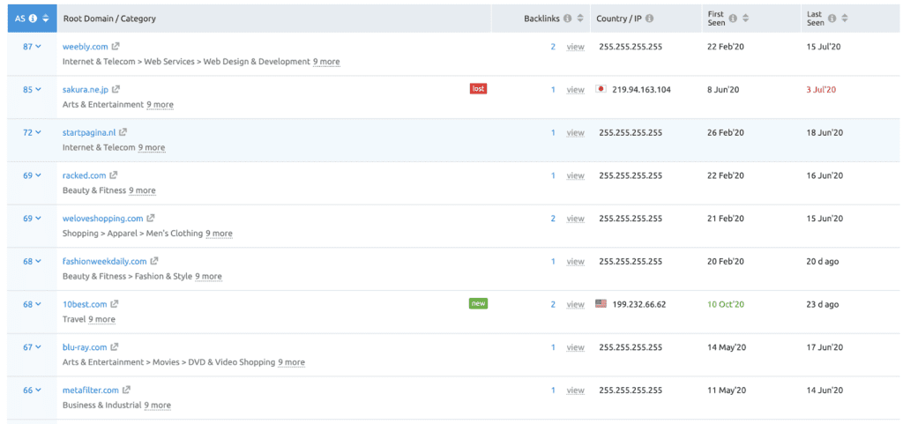Open the weebly.com domain link
Viewport: 903px width, 424px height.
pos(86,47)
